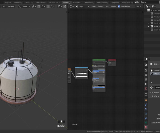Expand the Particle collection in outliner
This screenshot has height=133, width=160.
149,23
